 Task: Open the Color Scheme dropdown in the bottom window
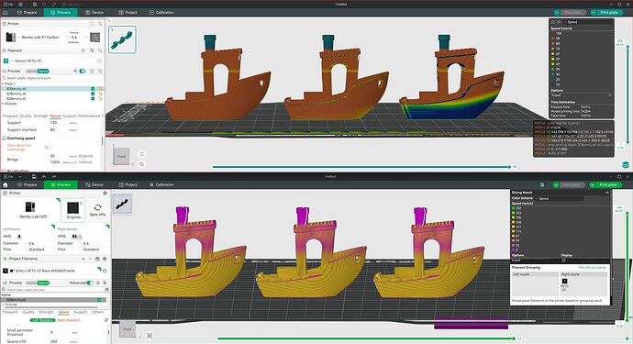[559, 198]
